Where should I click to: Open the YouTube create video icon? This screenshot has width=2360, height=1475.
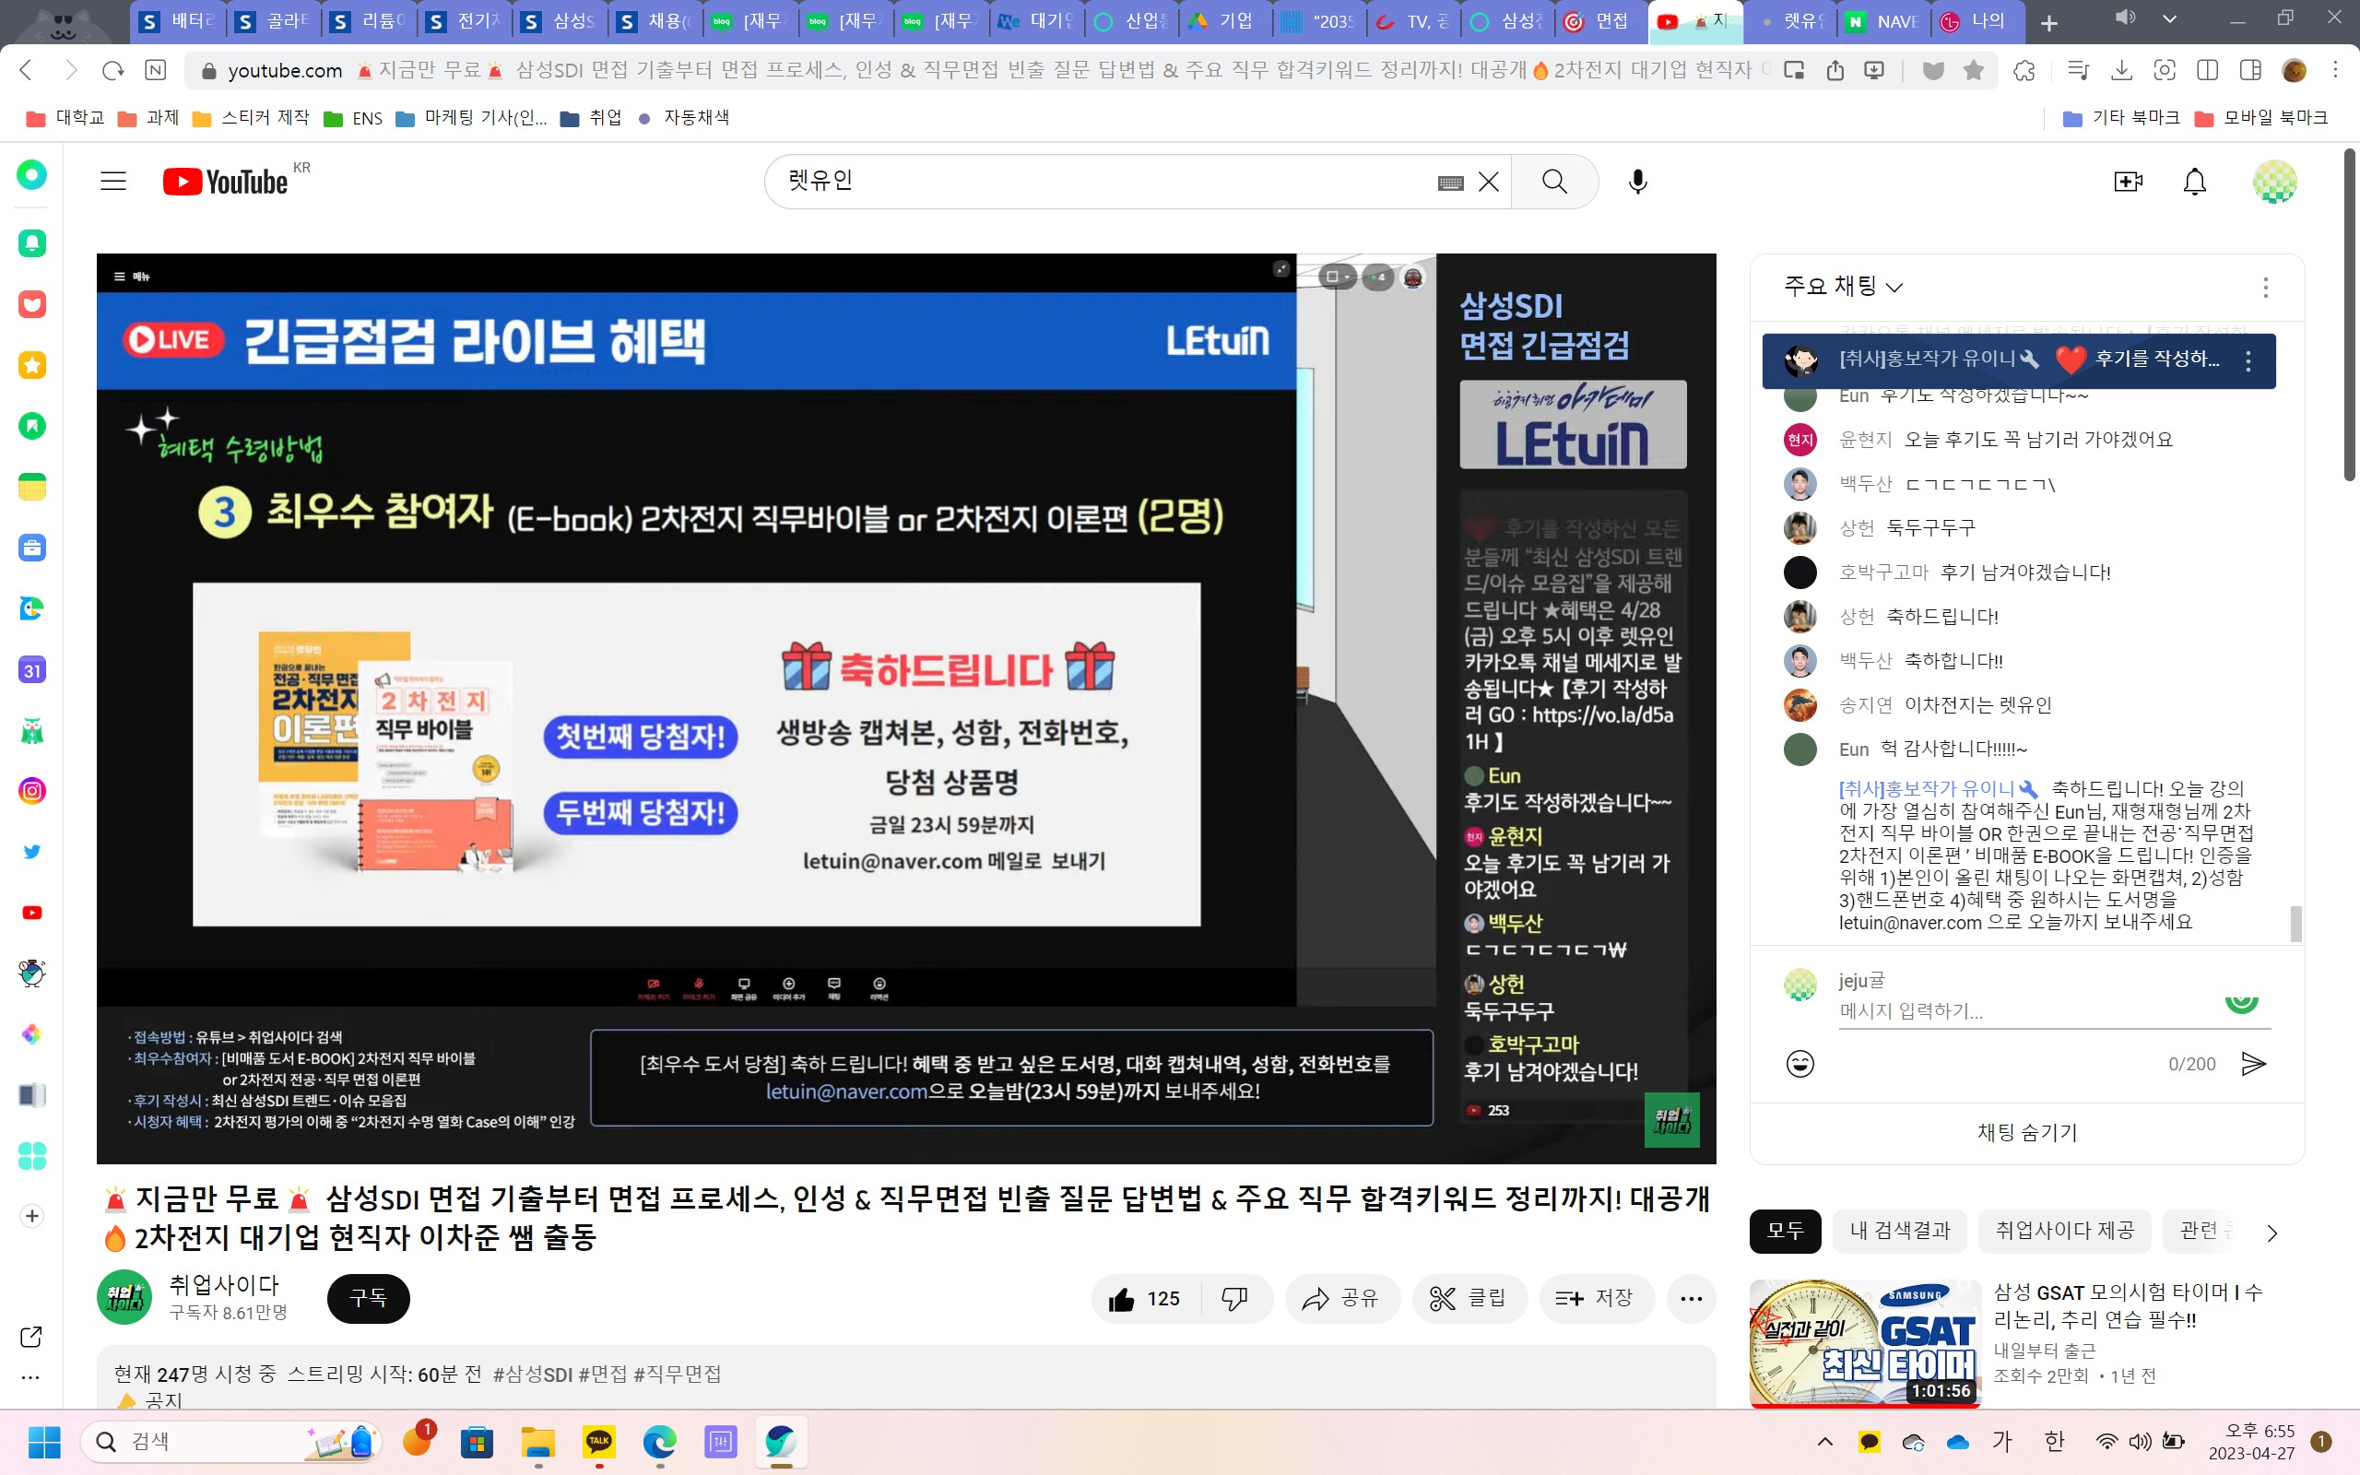[x=2127, y=182]
